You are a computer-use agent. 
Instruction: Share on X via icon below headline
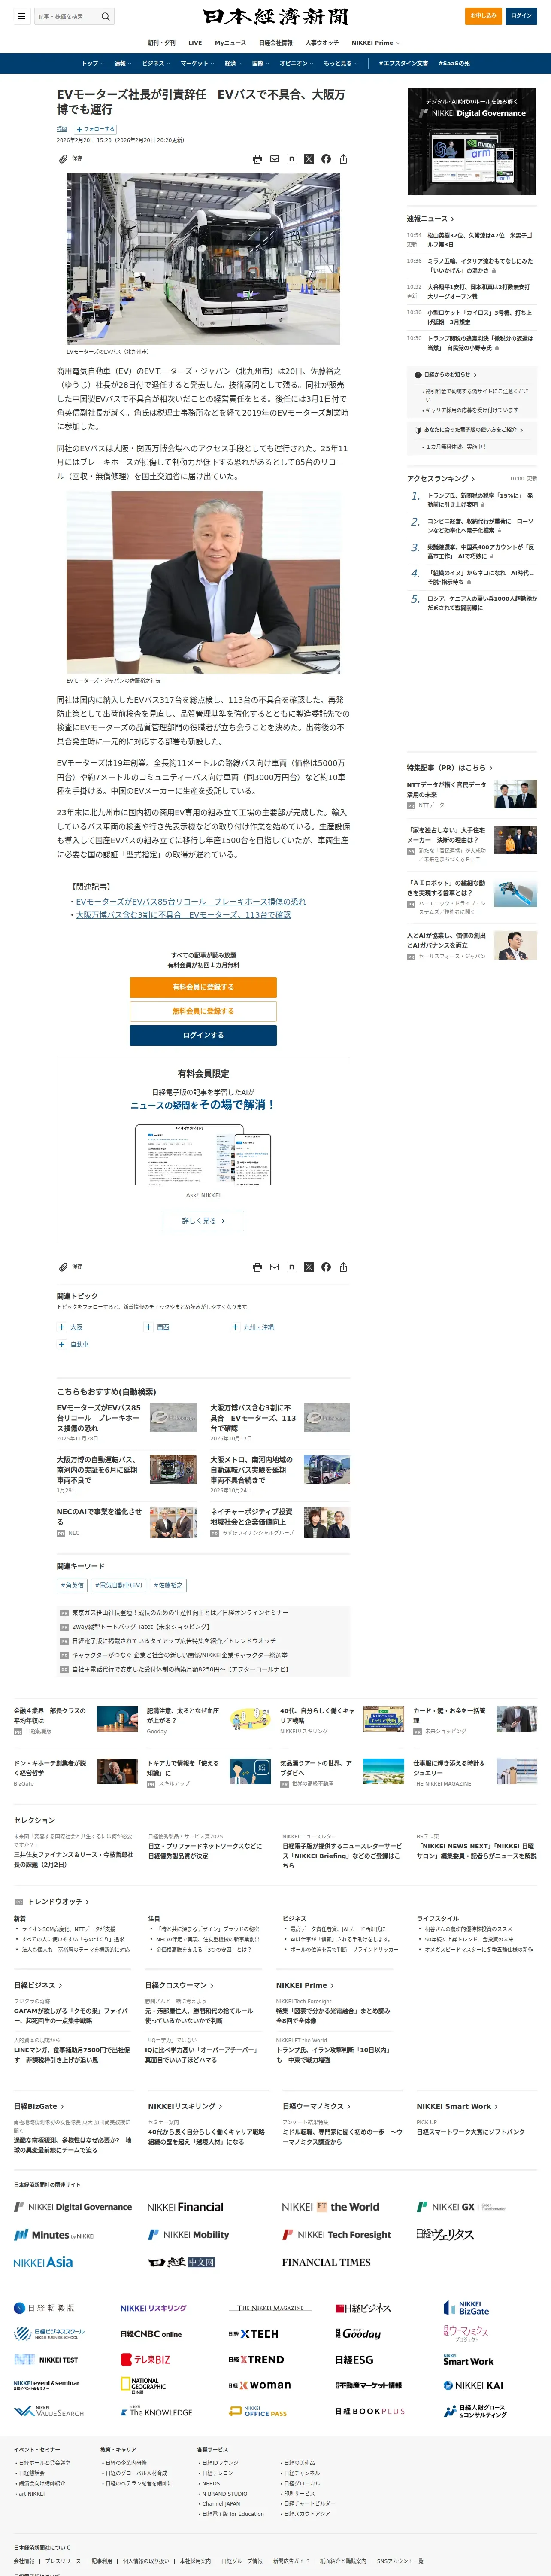tap(308, 159)
